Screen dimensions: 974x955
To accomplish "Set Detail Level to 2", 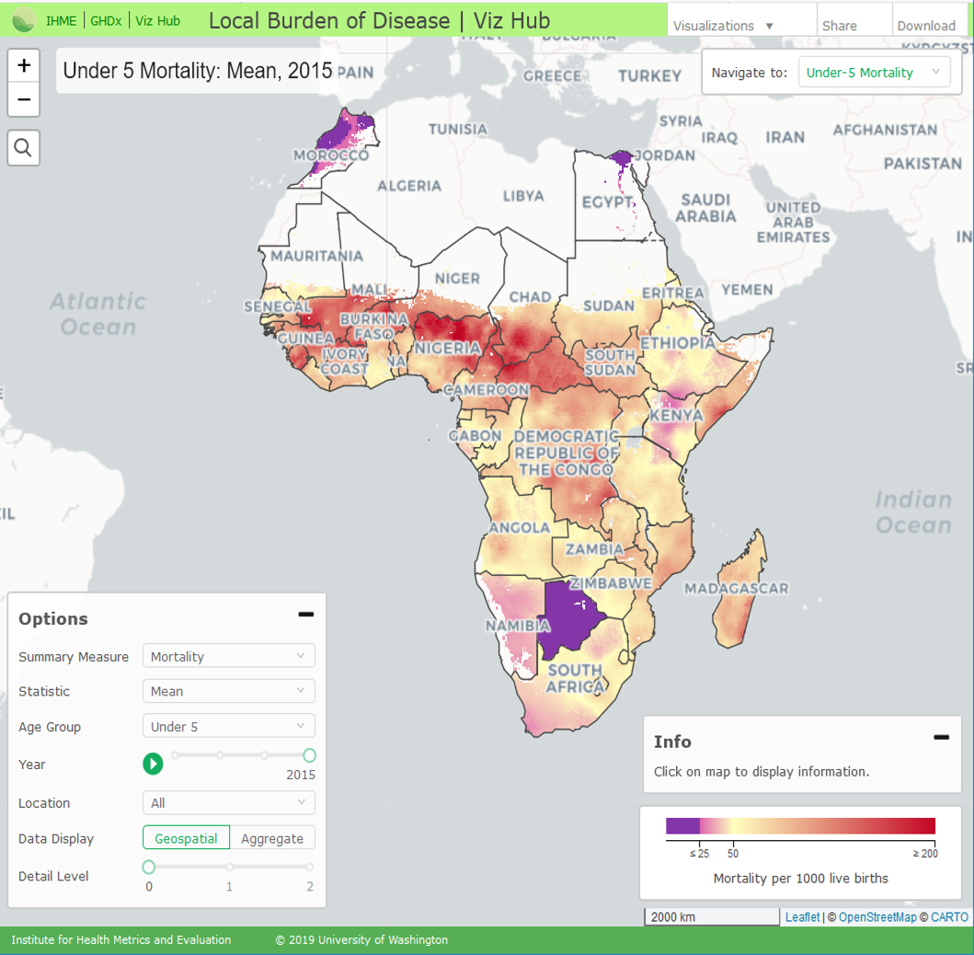I will tap(310, 867).
